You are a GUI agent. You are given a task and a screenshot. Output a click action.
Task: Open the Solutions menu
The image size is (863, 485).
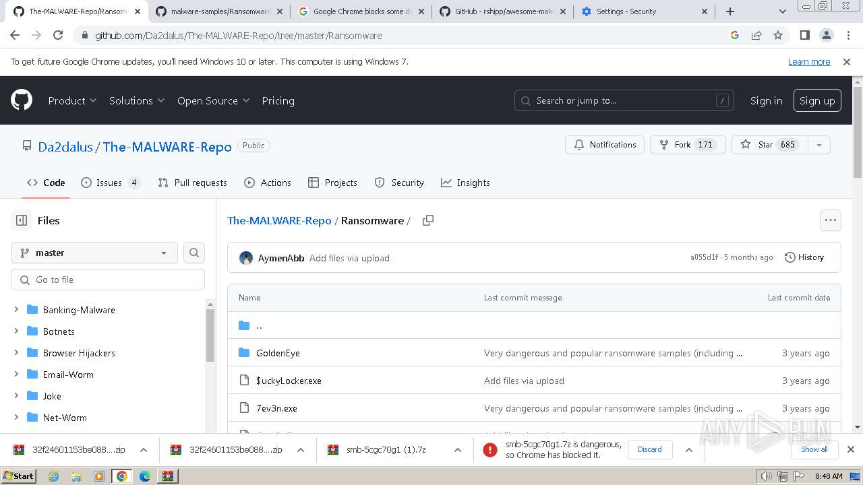pos(137,100)
